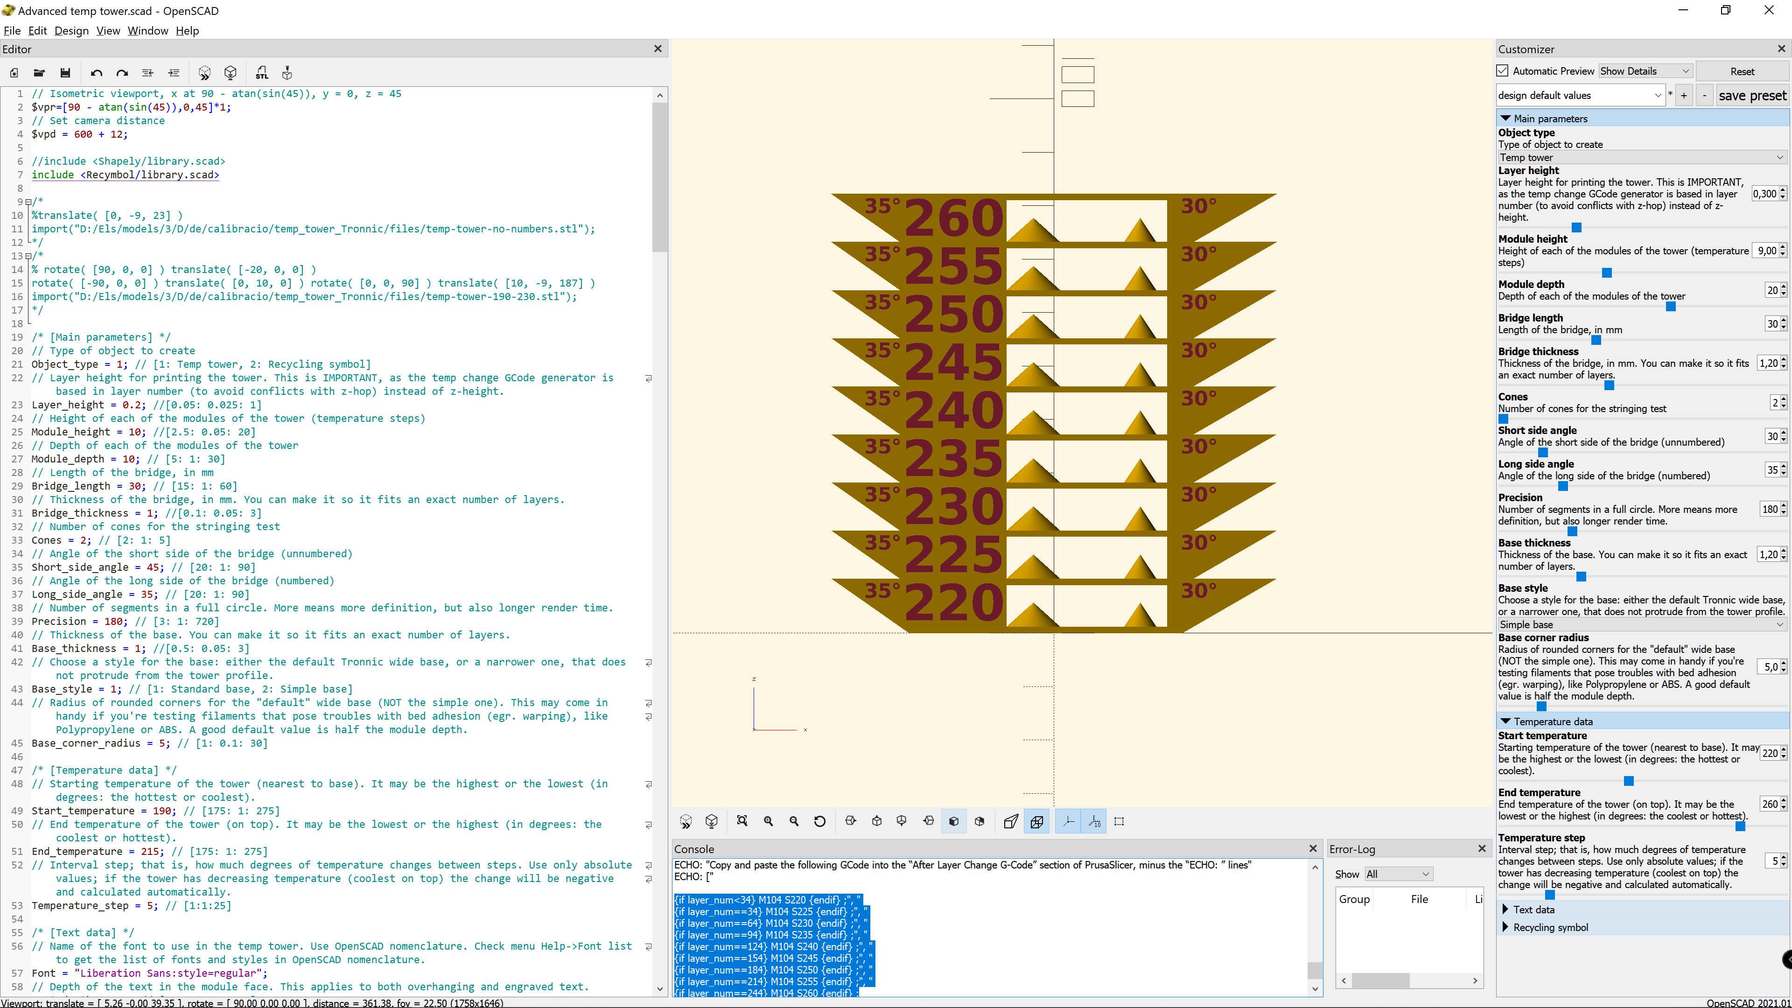This screenshot has height=1008, width=1792.
Task: Select the Zoom In tool in the viewport
Action: pyautogui.click(x=769, y=821)
